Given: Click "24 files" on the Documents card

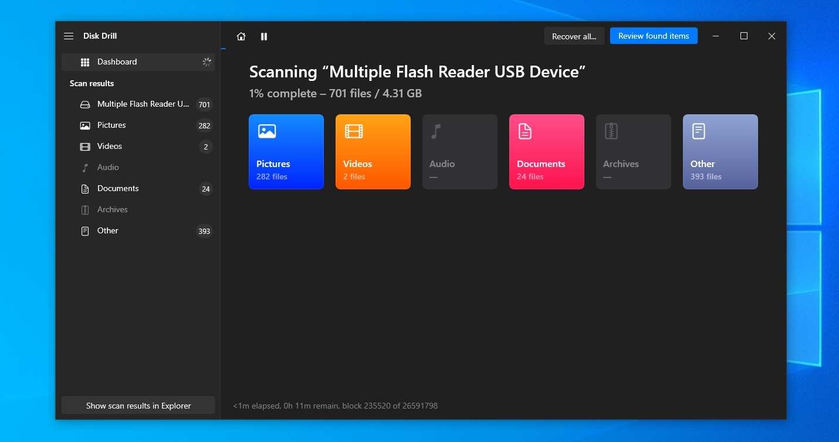Looking at the screenshot, I should pyautogui.click(x=530, y=176).
